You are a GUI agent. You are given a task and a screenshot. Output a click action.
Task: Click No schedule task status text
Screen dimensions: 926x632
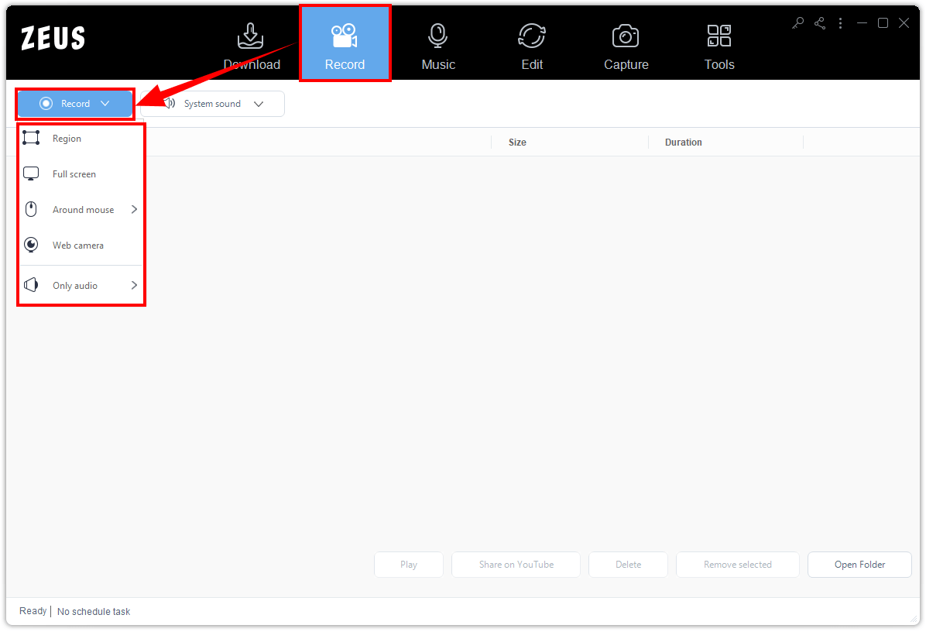point(94,611)
